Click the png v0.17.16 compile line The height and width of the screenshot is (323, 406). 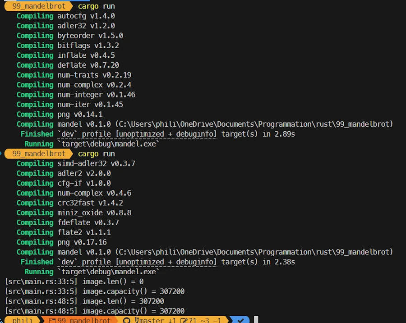point(82,242)
